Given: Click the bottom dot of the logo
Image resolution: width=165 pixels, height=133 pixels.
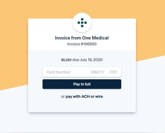Looking at the screenshot, I should [82, 26].
